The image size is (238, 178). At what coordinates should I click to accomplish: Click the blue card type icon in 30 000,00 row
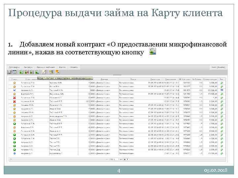[222, 90]
